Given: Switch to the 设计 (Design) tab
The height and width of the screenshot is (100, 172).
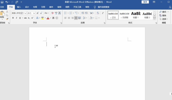Looking at the screenshot, I should pyautogui.click(x=27, y=7).
